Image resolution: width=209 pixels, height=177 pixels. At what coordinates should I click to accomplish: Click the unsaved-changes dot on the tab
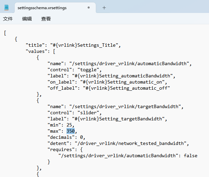[x=89, y=8]
